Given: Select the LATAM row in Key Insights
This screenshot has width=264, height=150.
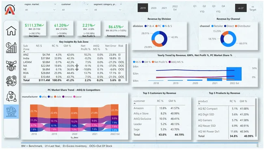Looking at the screenshot, I should [74, 62].
